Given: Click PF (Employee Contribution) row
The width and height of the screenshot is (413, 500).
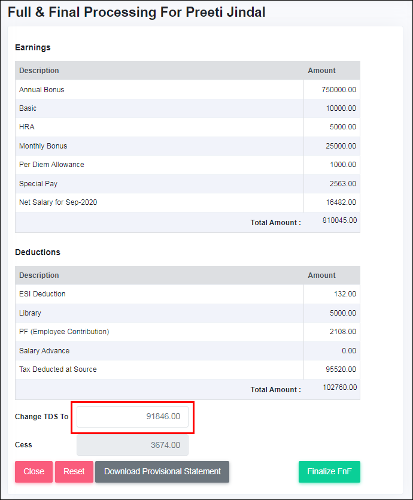Looking at the screenshot, I should click(188, 332).
